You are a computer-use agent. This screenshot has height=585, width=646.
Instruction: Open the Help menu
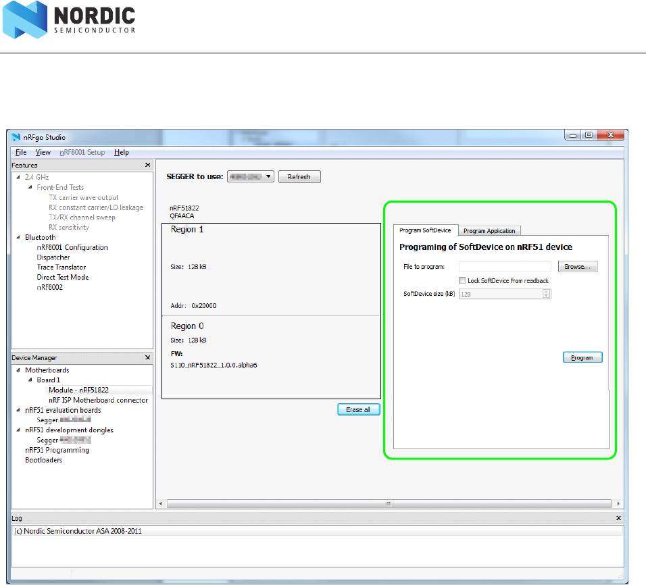(122, 153)
